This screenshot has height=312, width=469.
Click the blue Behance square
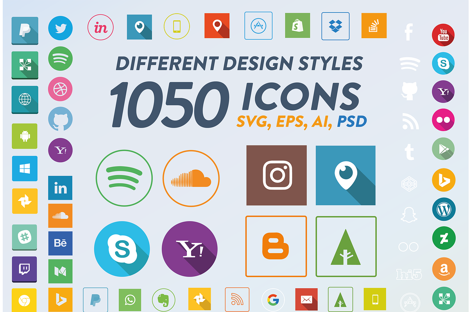60,243
